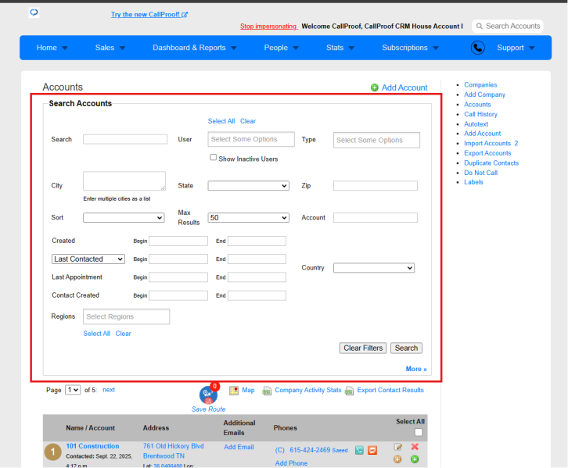Open the Subscriptions menu
568x468 pixels.
[x=410, y=48]
